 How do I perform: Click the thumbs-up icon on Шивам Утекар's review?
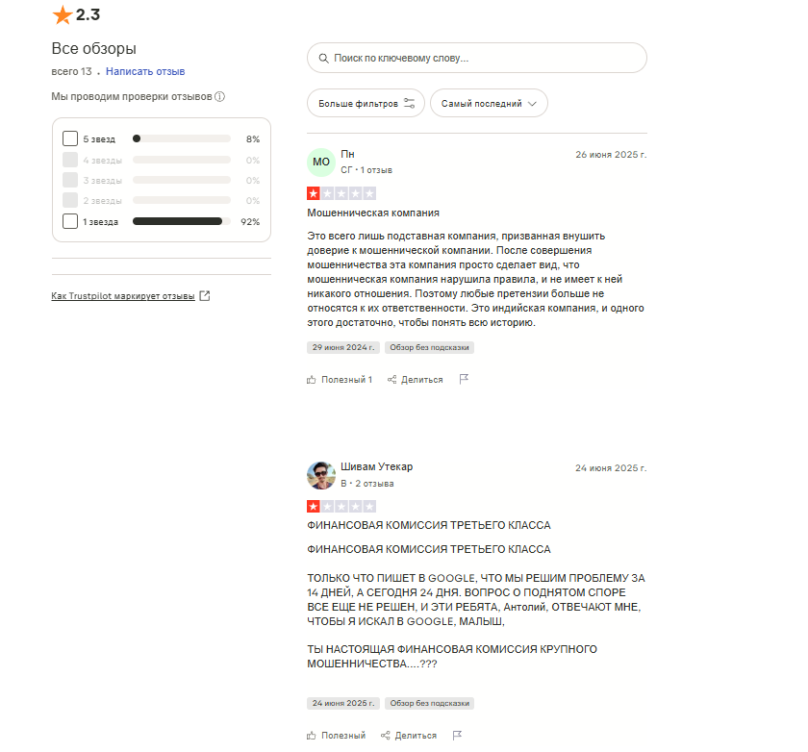coord(312,736)
